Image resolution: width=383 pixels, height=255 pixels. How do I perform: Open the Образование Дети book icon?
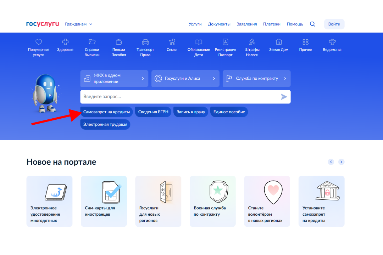point(199,42)
